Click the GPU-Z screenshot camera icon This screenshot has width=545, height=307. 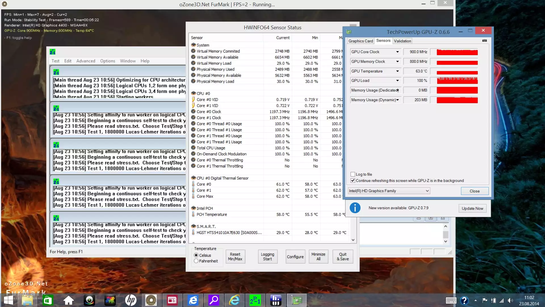pyautogui.click(x=485, y=41)
